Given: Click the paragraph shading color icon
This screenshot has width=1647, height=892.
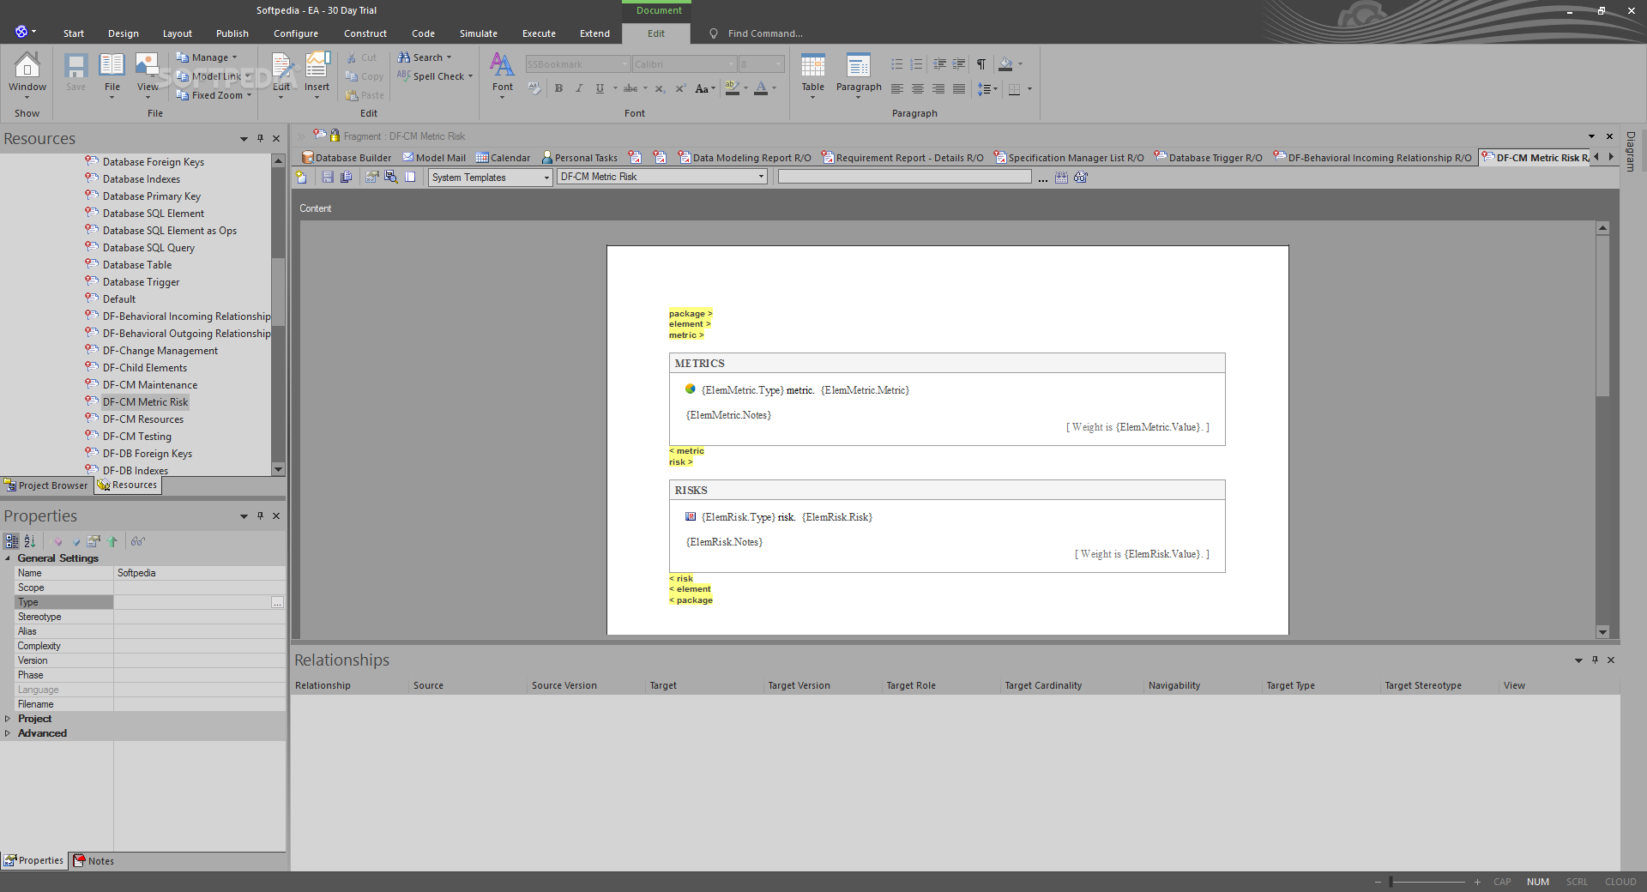Looking at the screenshot, I should (1005, 64).
